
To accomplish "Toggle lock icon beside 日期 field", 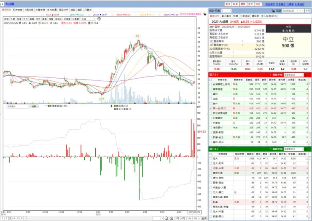I will (x=273, y=11).
